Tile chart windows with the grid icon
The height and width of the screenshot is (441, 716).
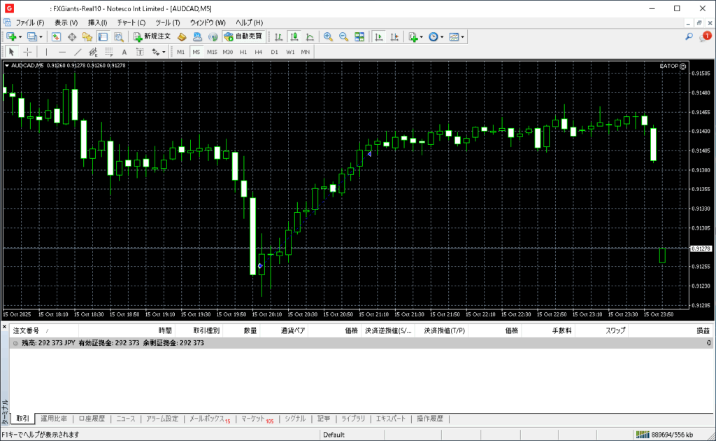tap(359, 36)
